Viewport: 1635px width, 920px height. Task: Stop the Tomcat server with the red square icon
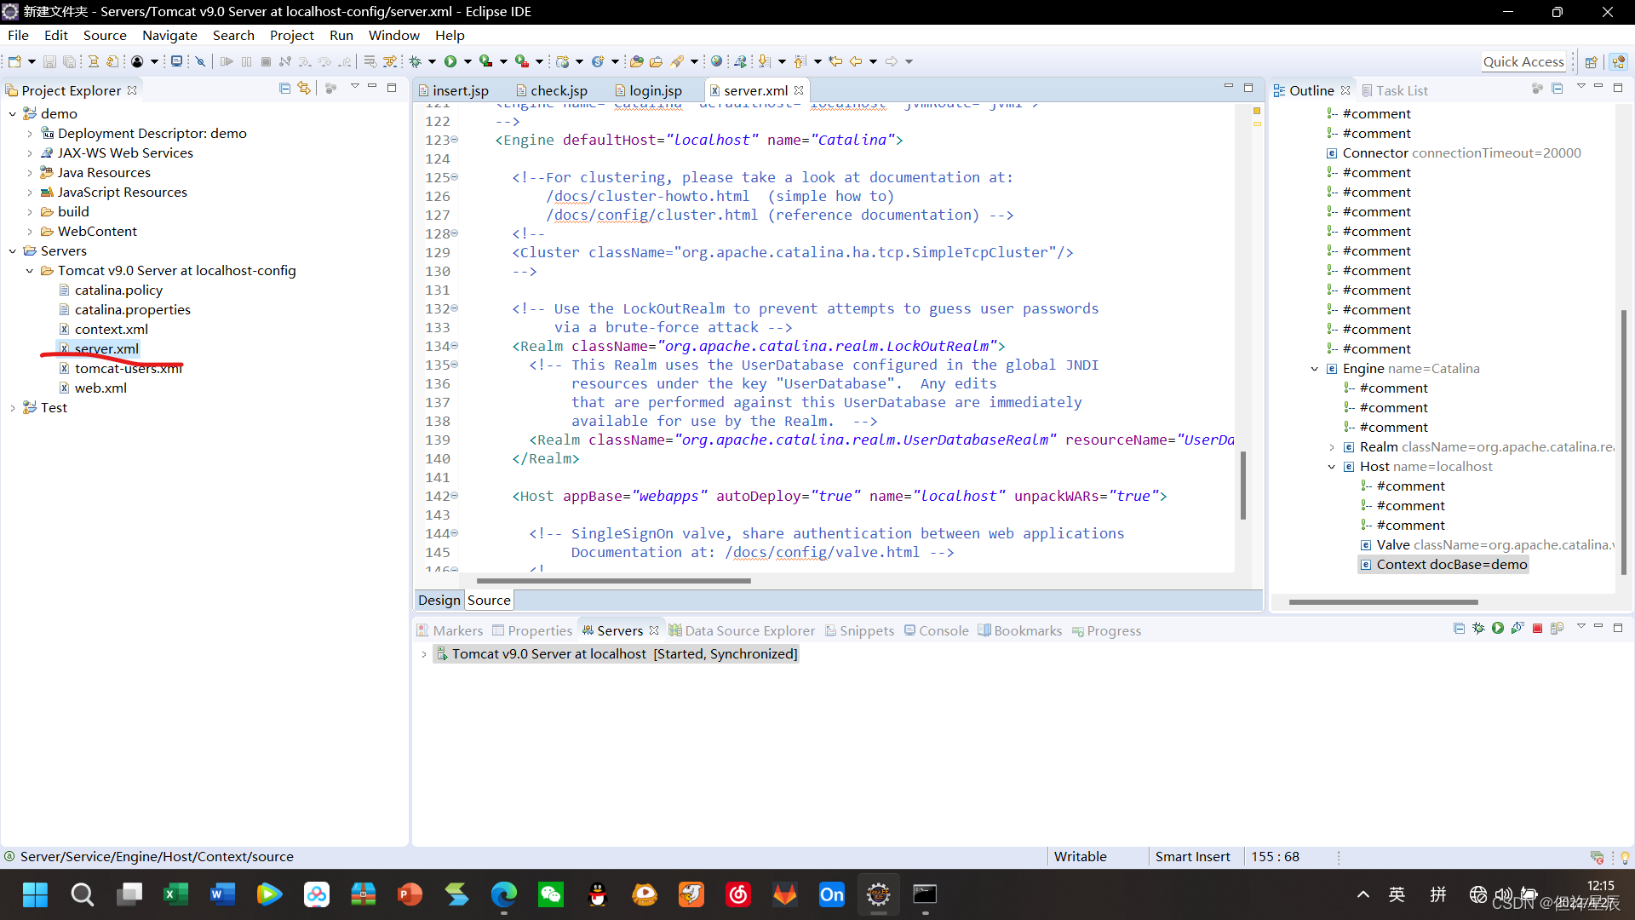point(1537,629)
